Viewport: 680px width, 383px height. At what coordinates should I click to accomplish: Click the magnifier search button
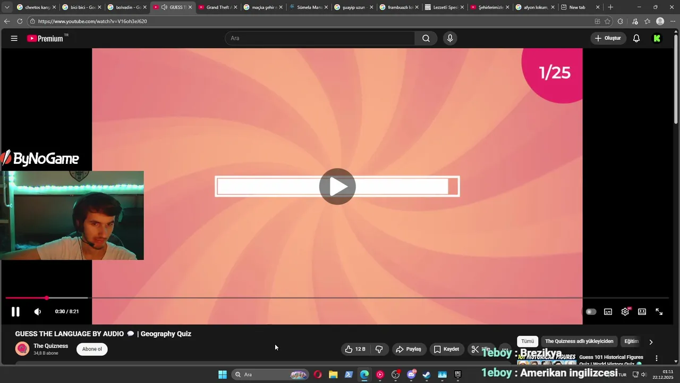tap(426, 38)
